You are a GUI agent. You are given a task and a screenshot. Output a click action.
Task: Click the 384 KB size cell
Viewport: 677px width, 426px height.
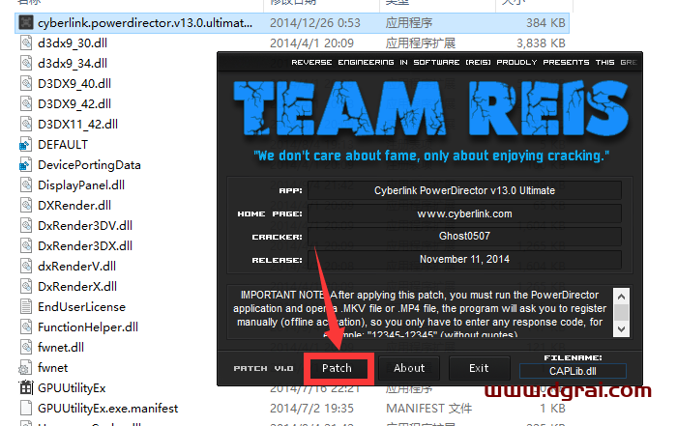(x=545, y=23)
